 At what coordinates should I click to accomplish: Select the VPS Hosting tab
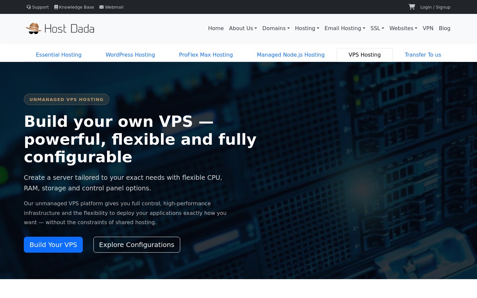[365, 55]
